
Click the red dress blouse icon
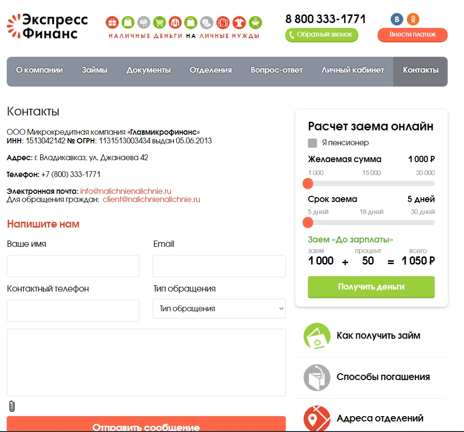click(x=239, y=23)
